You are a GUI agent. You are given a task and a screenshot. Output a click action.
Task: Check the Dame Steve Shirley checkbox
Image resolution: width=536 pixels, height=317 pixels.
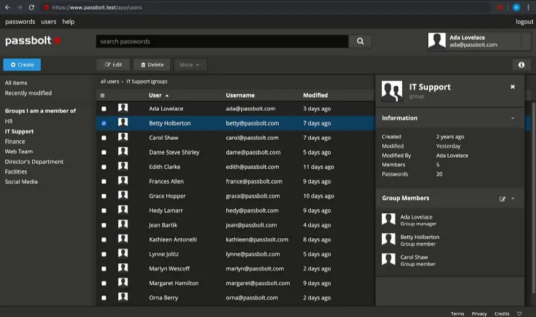pyautogui.click(x=104, y=153)
